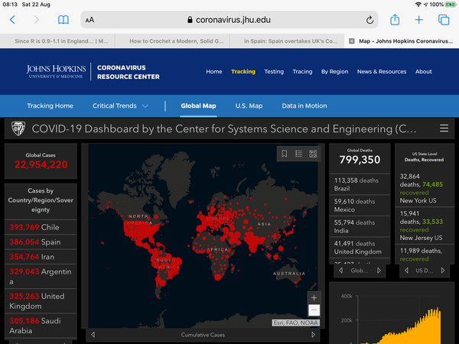The width and height of the screenshot is (459, 344).
Task: Previous page arrow in US Deaths panel
Action: (x=406, y=271)
